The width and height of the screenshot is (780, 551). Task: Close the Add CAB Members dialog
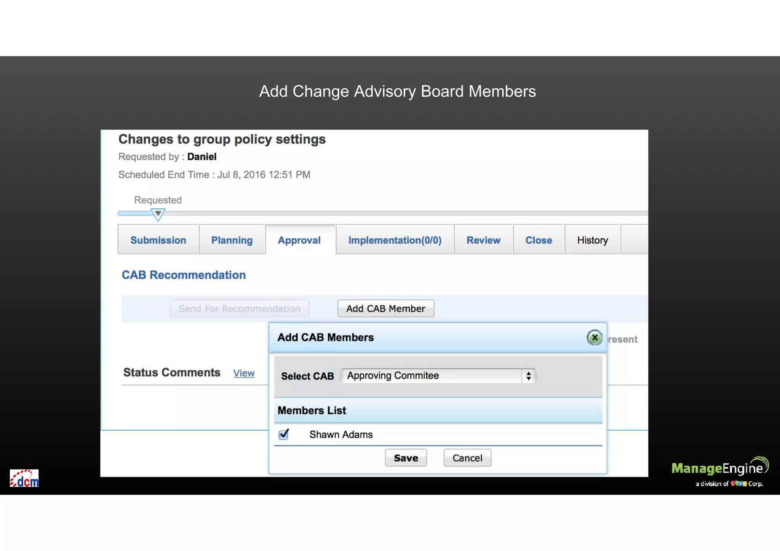click(x=594, y=337)
